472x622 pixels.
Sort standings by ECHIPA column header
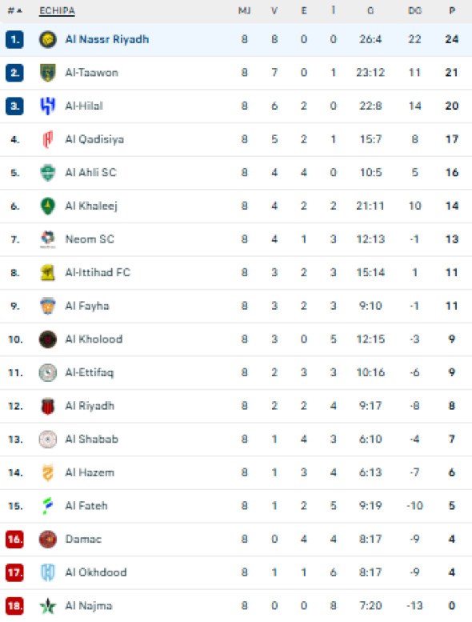coord(57,10)
